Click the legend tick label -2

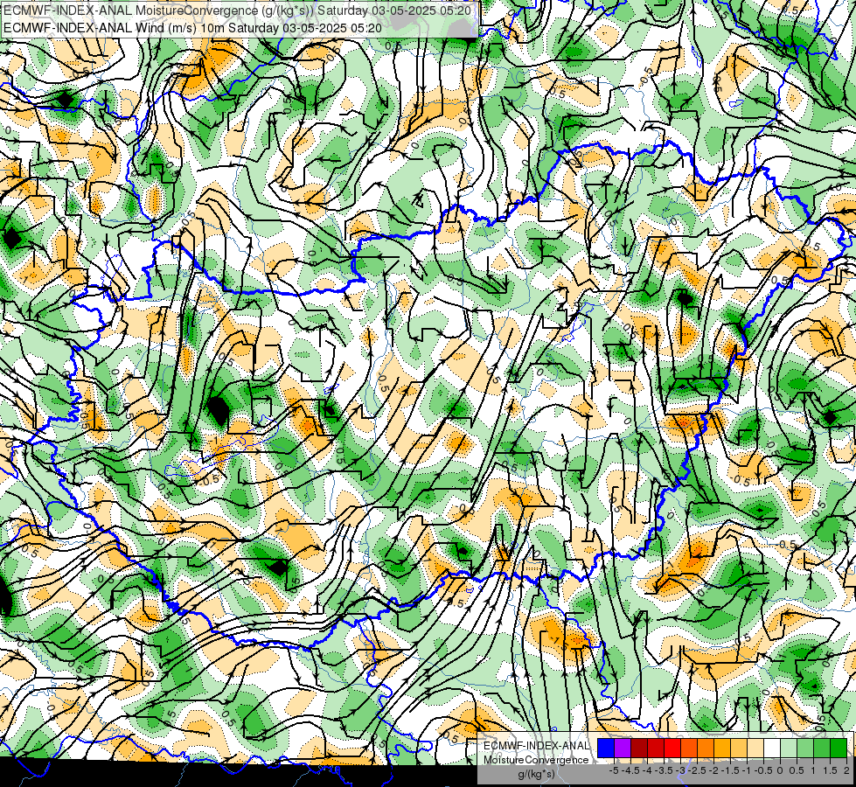pos(714,770)
